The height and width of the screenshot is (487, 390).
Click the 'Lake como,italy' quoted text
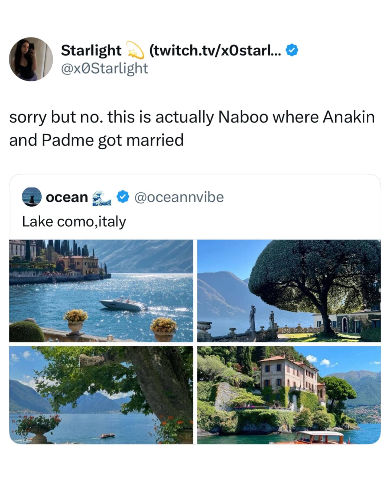pyautogui.click(x=74, y=222)
